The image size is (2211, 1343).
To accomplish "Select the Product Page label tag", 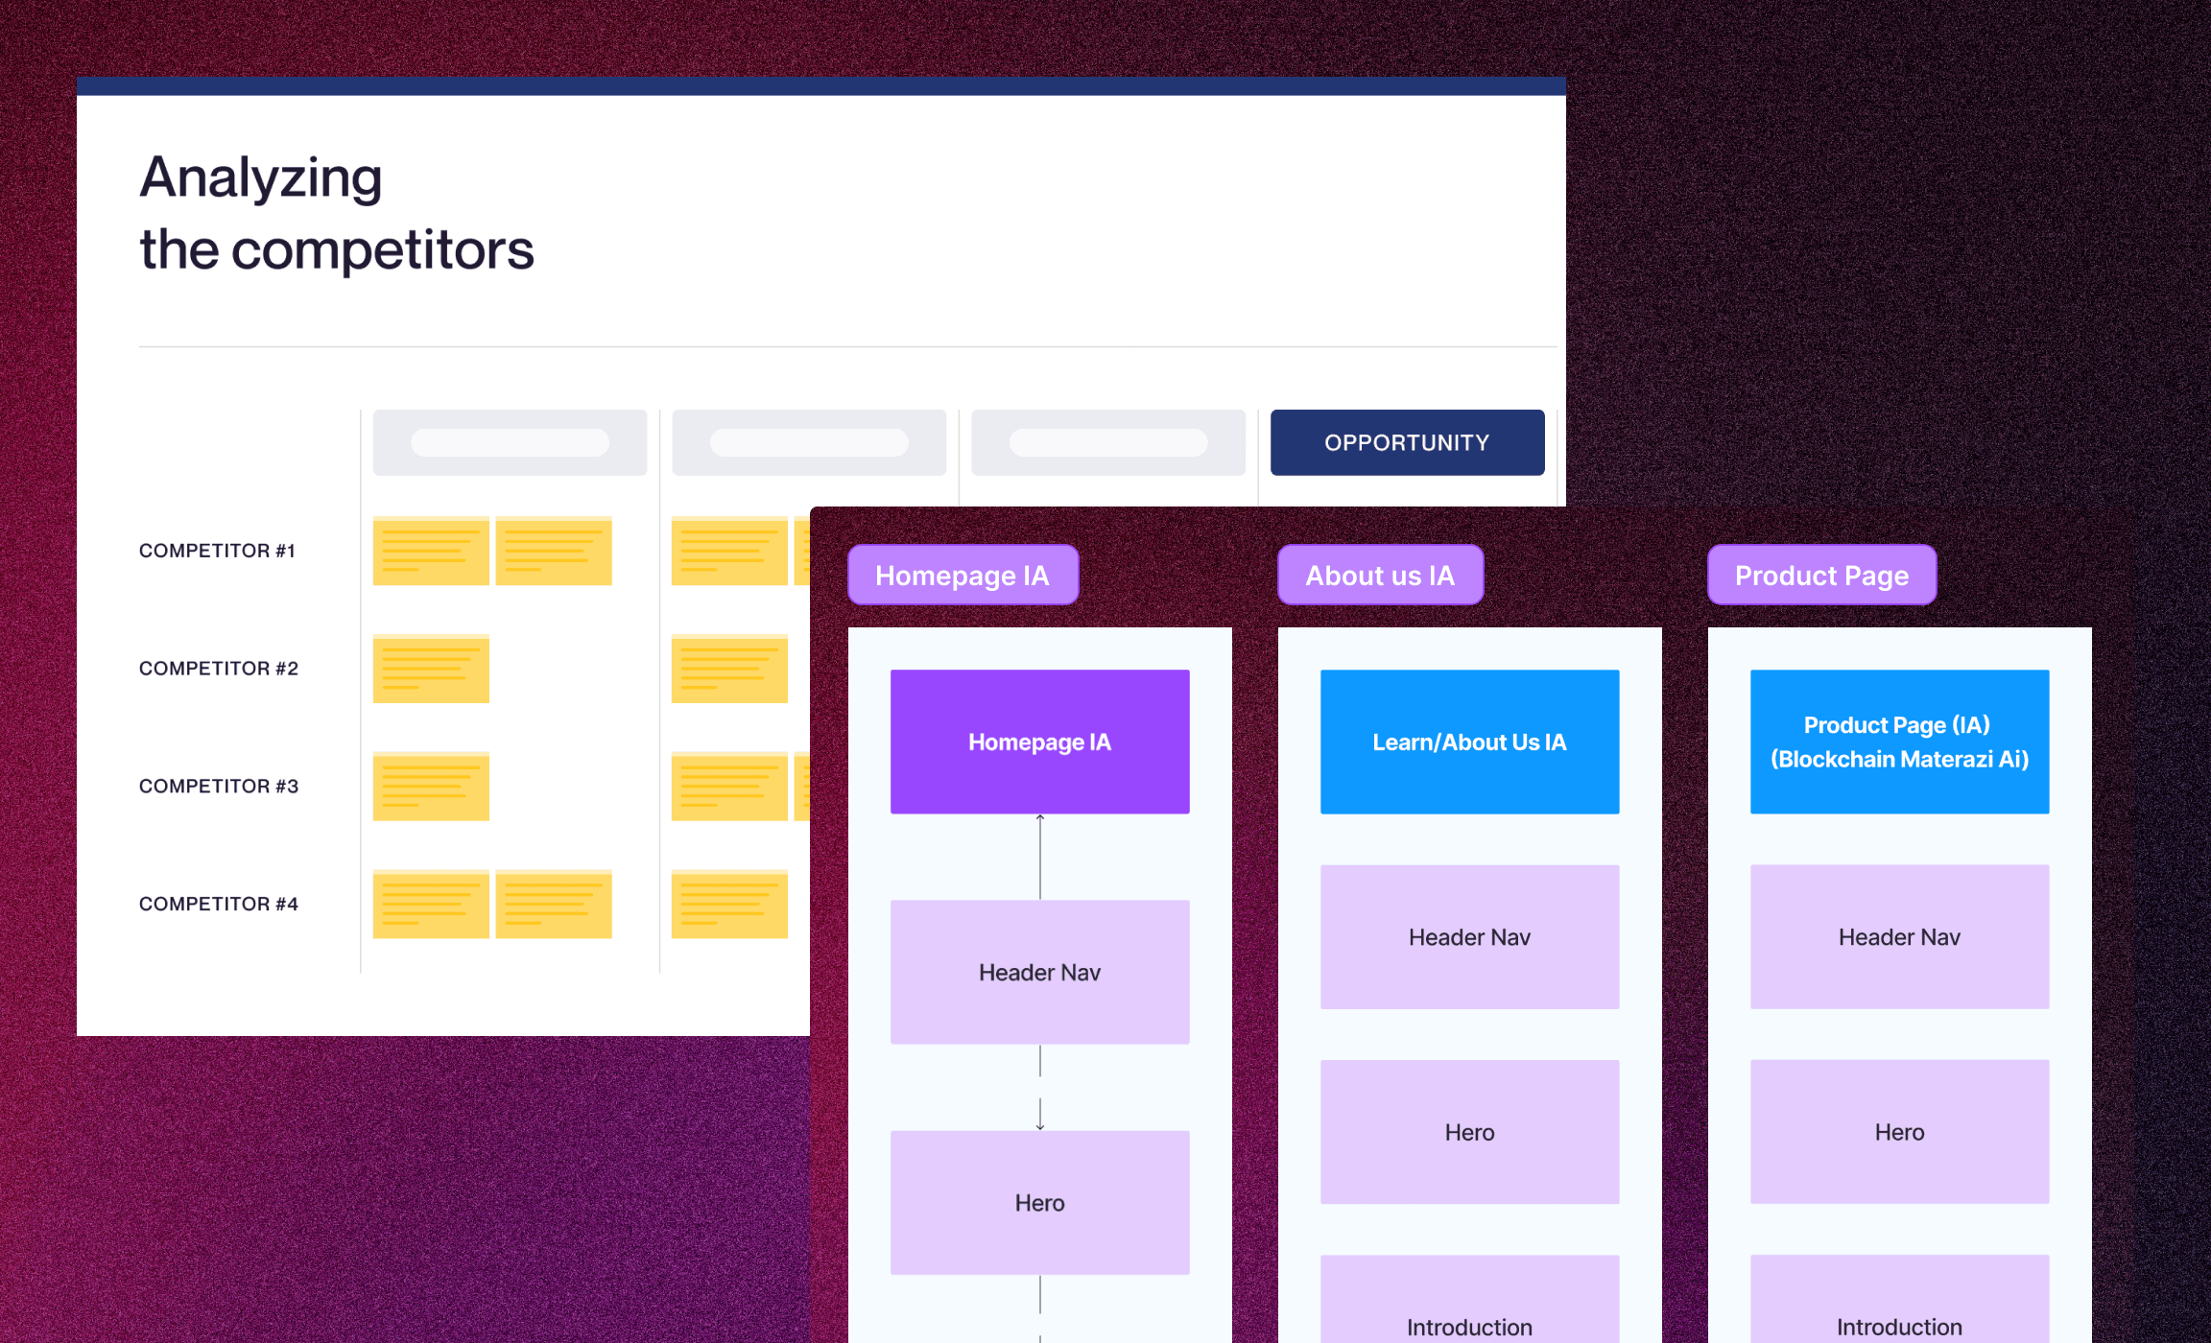I will point(1821,576).
